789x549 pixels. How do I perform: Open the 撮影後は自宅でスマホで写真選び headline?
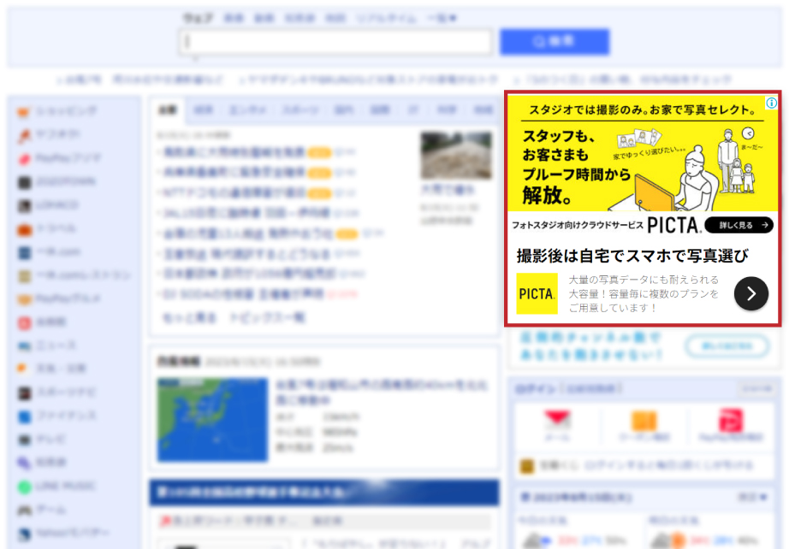click(x=632, y=256)
